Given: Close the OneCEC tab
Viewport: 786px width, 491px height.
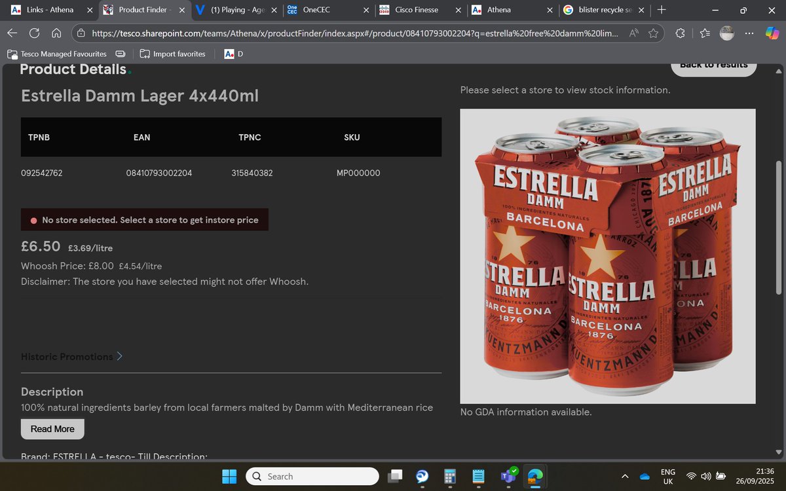Looking at the screenshot, I should 365,10.
